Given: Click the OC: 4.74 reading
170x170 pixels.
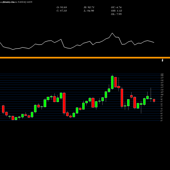Looking at the screenshot, I should (x=116, y=7).
